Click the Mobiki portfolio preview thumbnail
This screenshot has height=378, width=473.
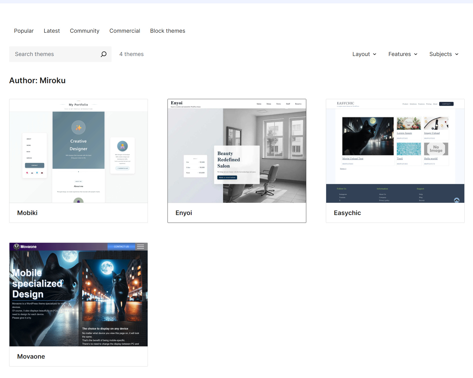tap(79, 151)
